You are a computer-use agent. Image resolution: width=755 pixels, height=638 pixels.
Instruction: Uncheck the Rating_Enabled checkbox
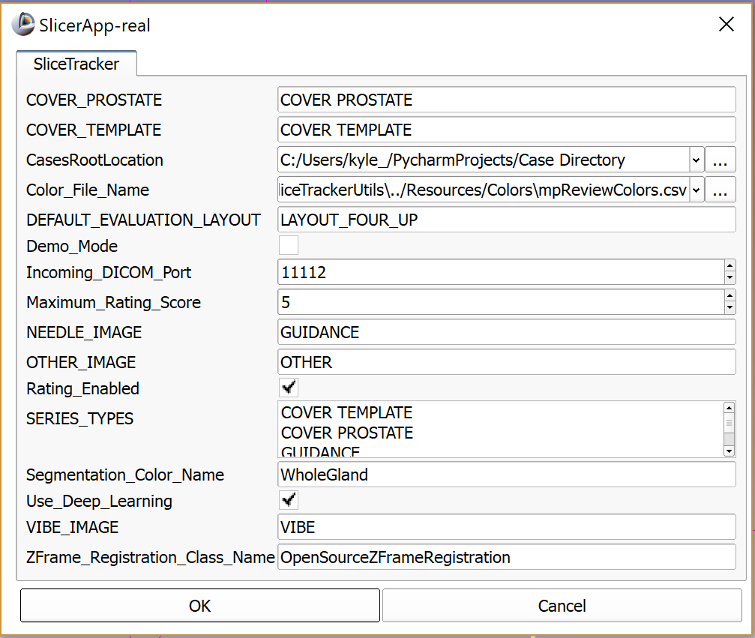pyautogui.click(x=288, y=388)
